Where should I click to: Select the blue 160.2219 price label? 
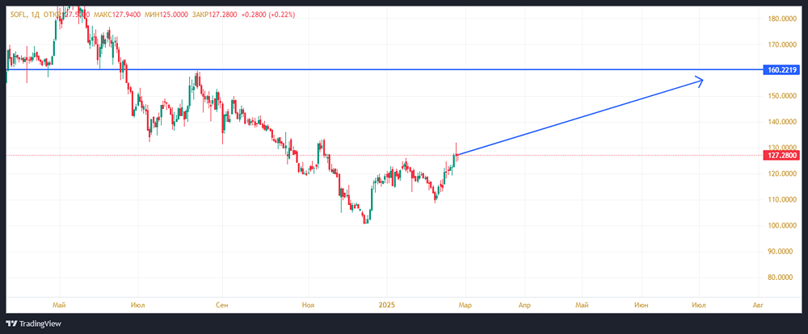tap(782, 69)
